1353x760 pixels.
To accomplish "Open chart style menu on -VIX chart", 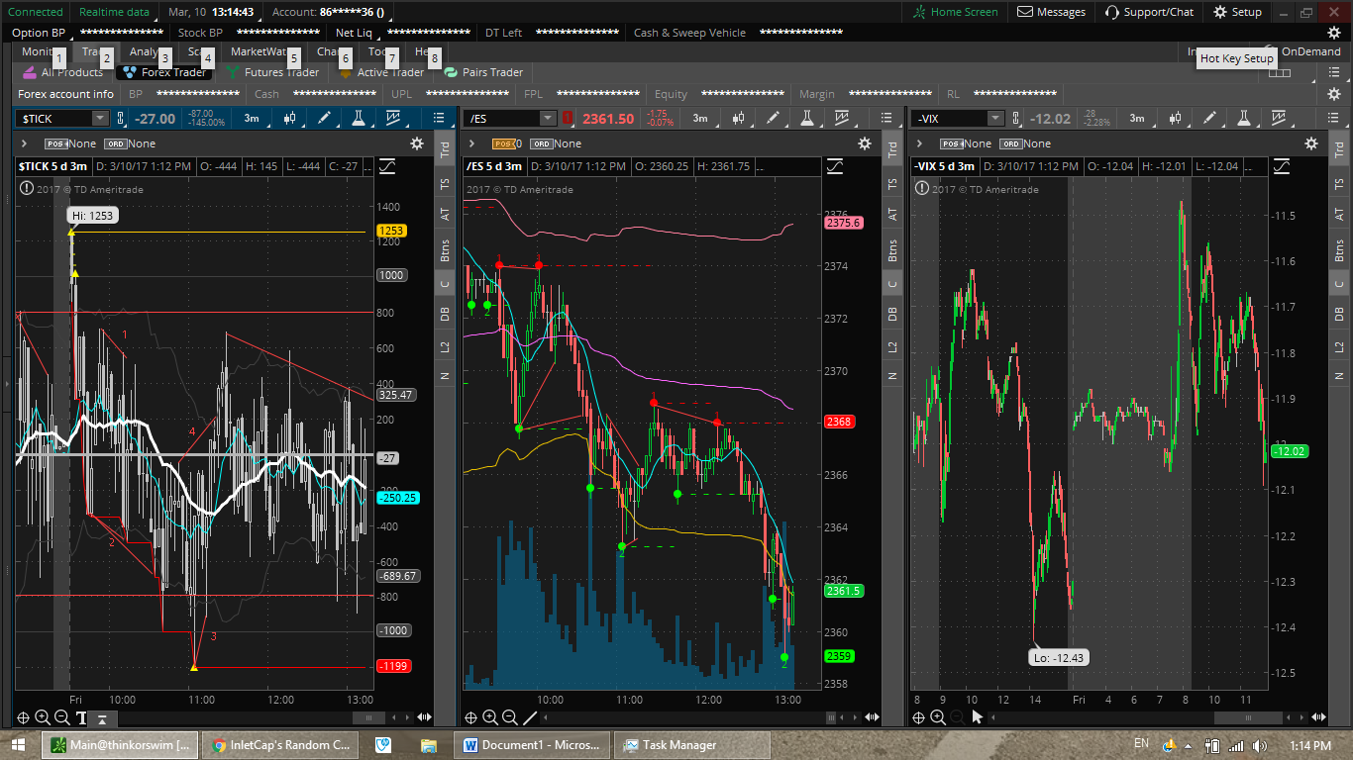I will [x=1176, y=118].
